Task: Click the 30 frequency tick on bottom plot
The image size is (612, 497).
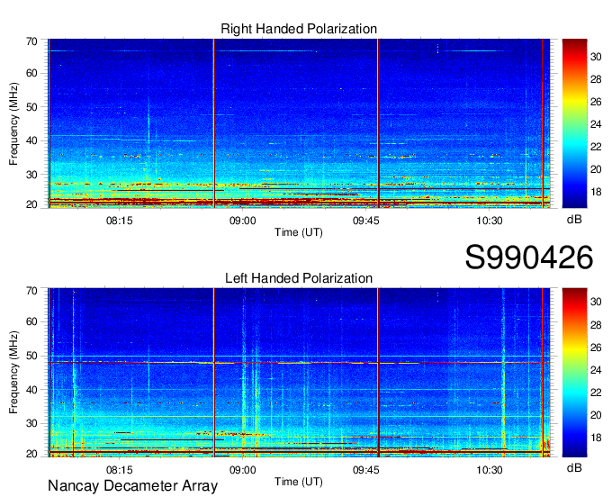Action: (31, 423)
